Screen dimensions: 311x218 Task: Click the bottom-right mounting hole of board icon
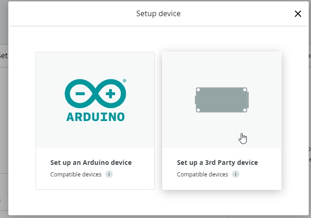[245, 110]
